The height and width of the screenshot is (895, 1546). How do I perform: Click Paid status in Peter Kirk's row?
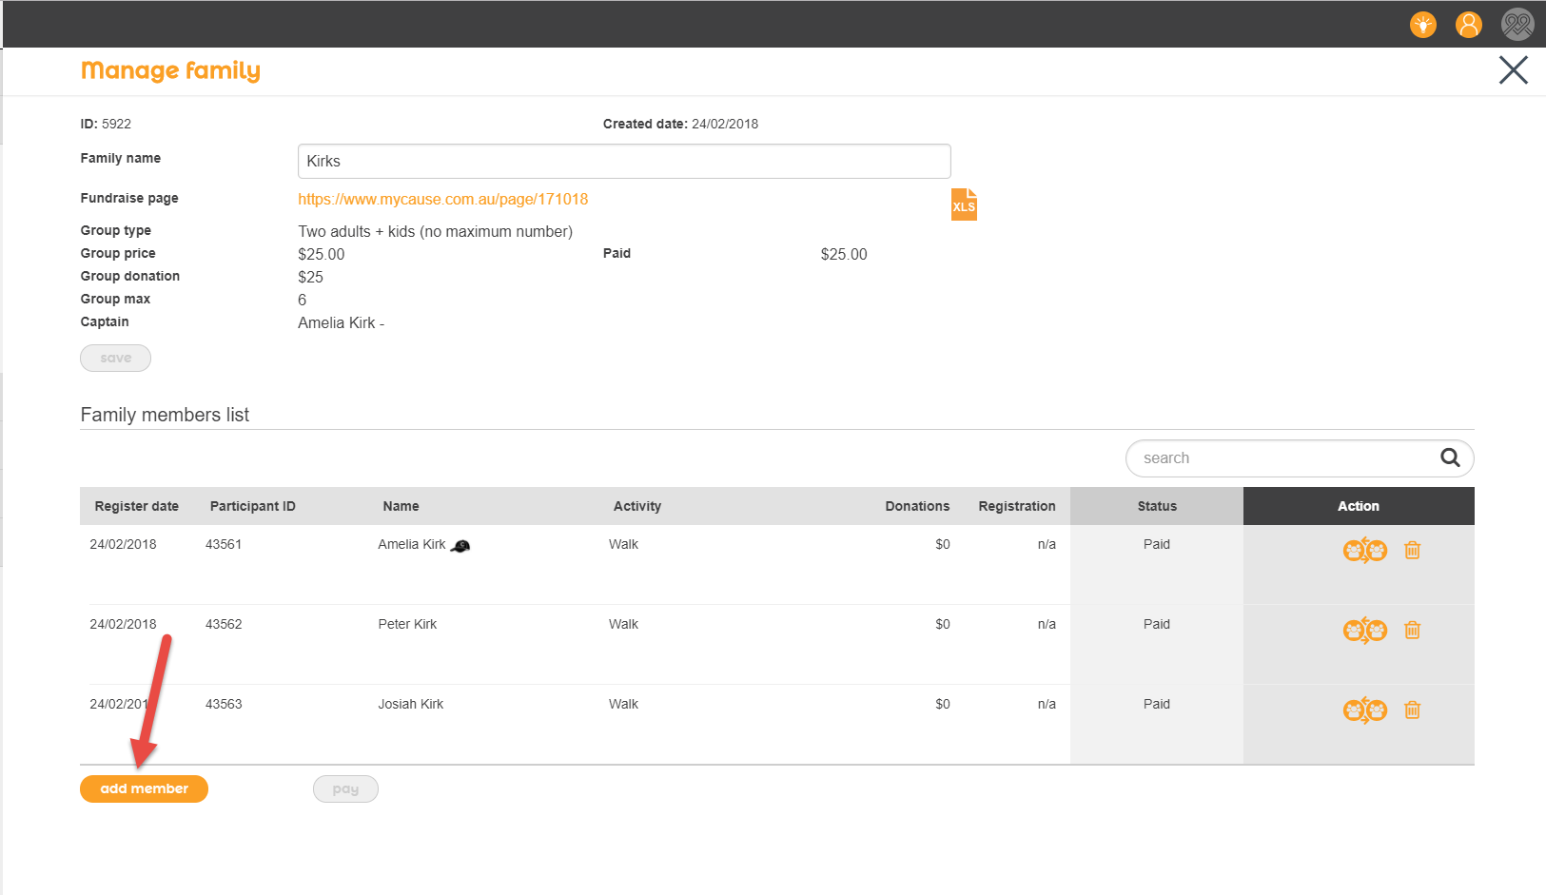tap(1156, 624)
